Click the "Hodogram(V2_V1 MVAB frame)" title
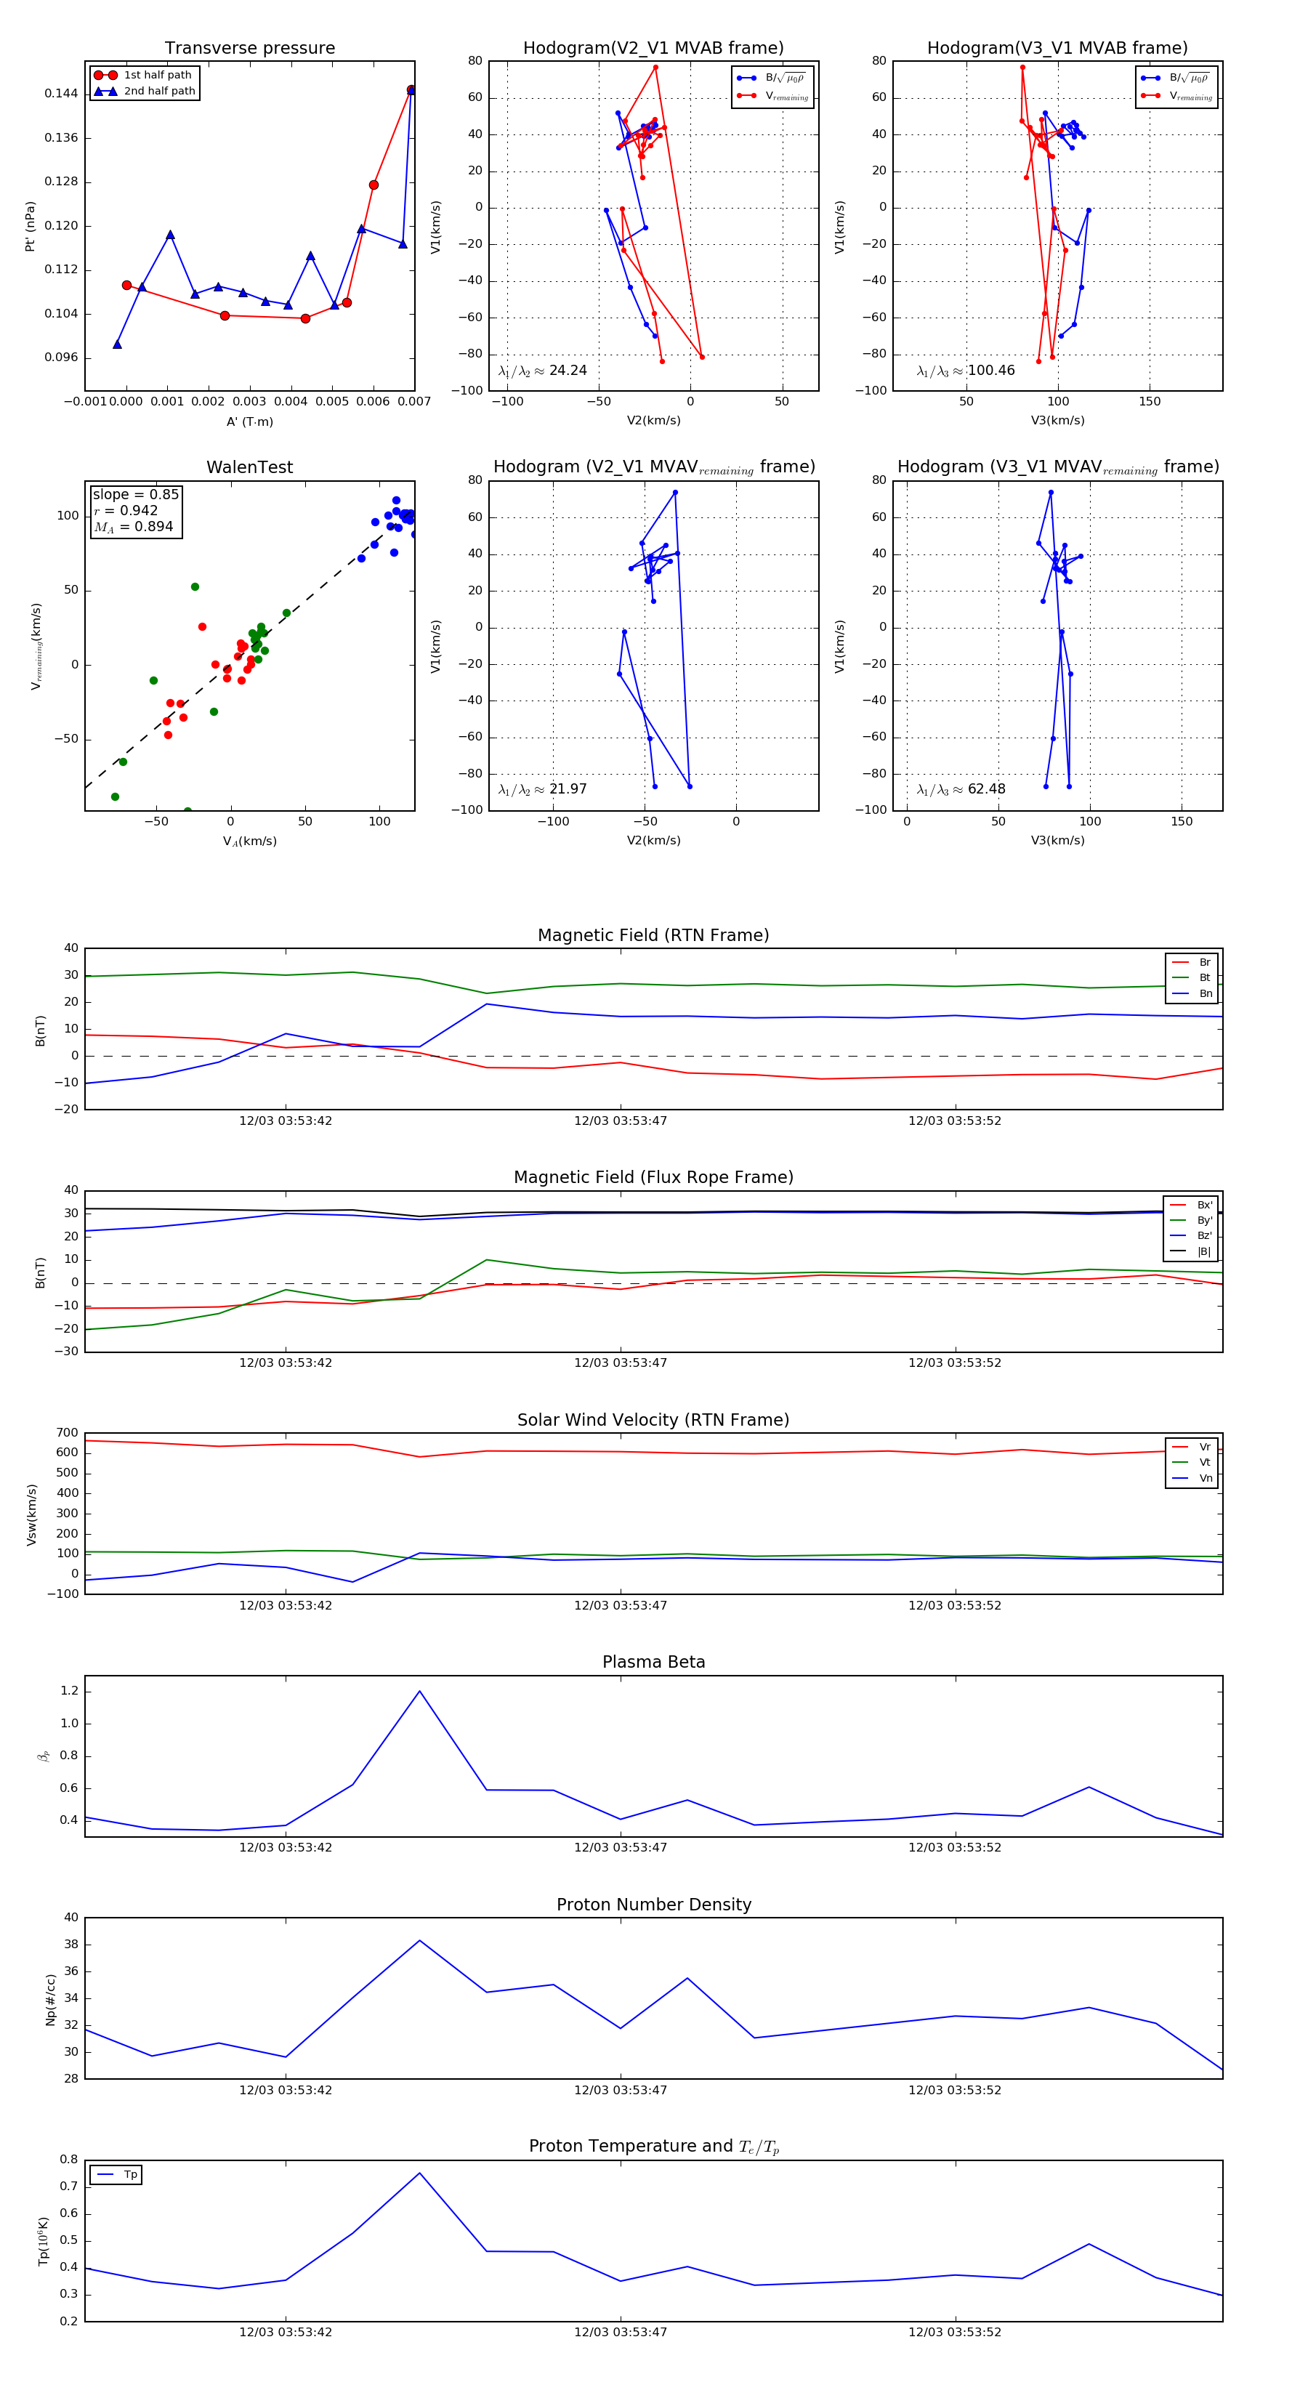Viewport: 1308px width, 2398px height. (653, 49)
